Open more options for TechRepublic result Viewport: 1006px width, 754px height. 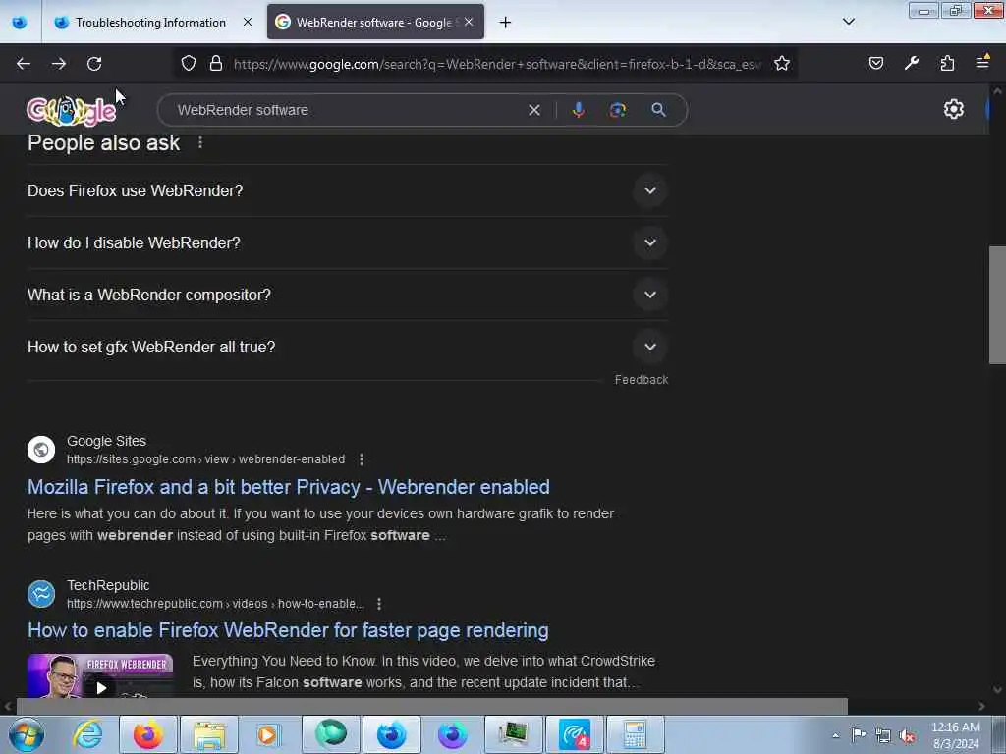click(x=379, y=604)
